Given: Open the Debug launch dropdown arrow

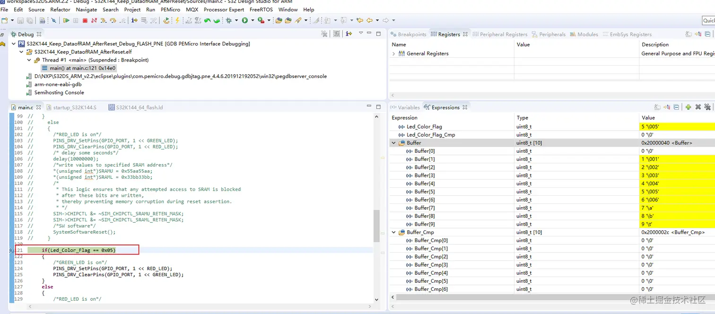Looking at the screenshot, I should coord(236,20).
